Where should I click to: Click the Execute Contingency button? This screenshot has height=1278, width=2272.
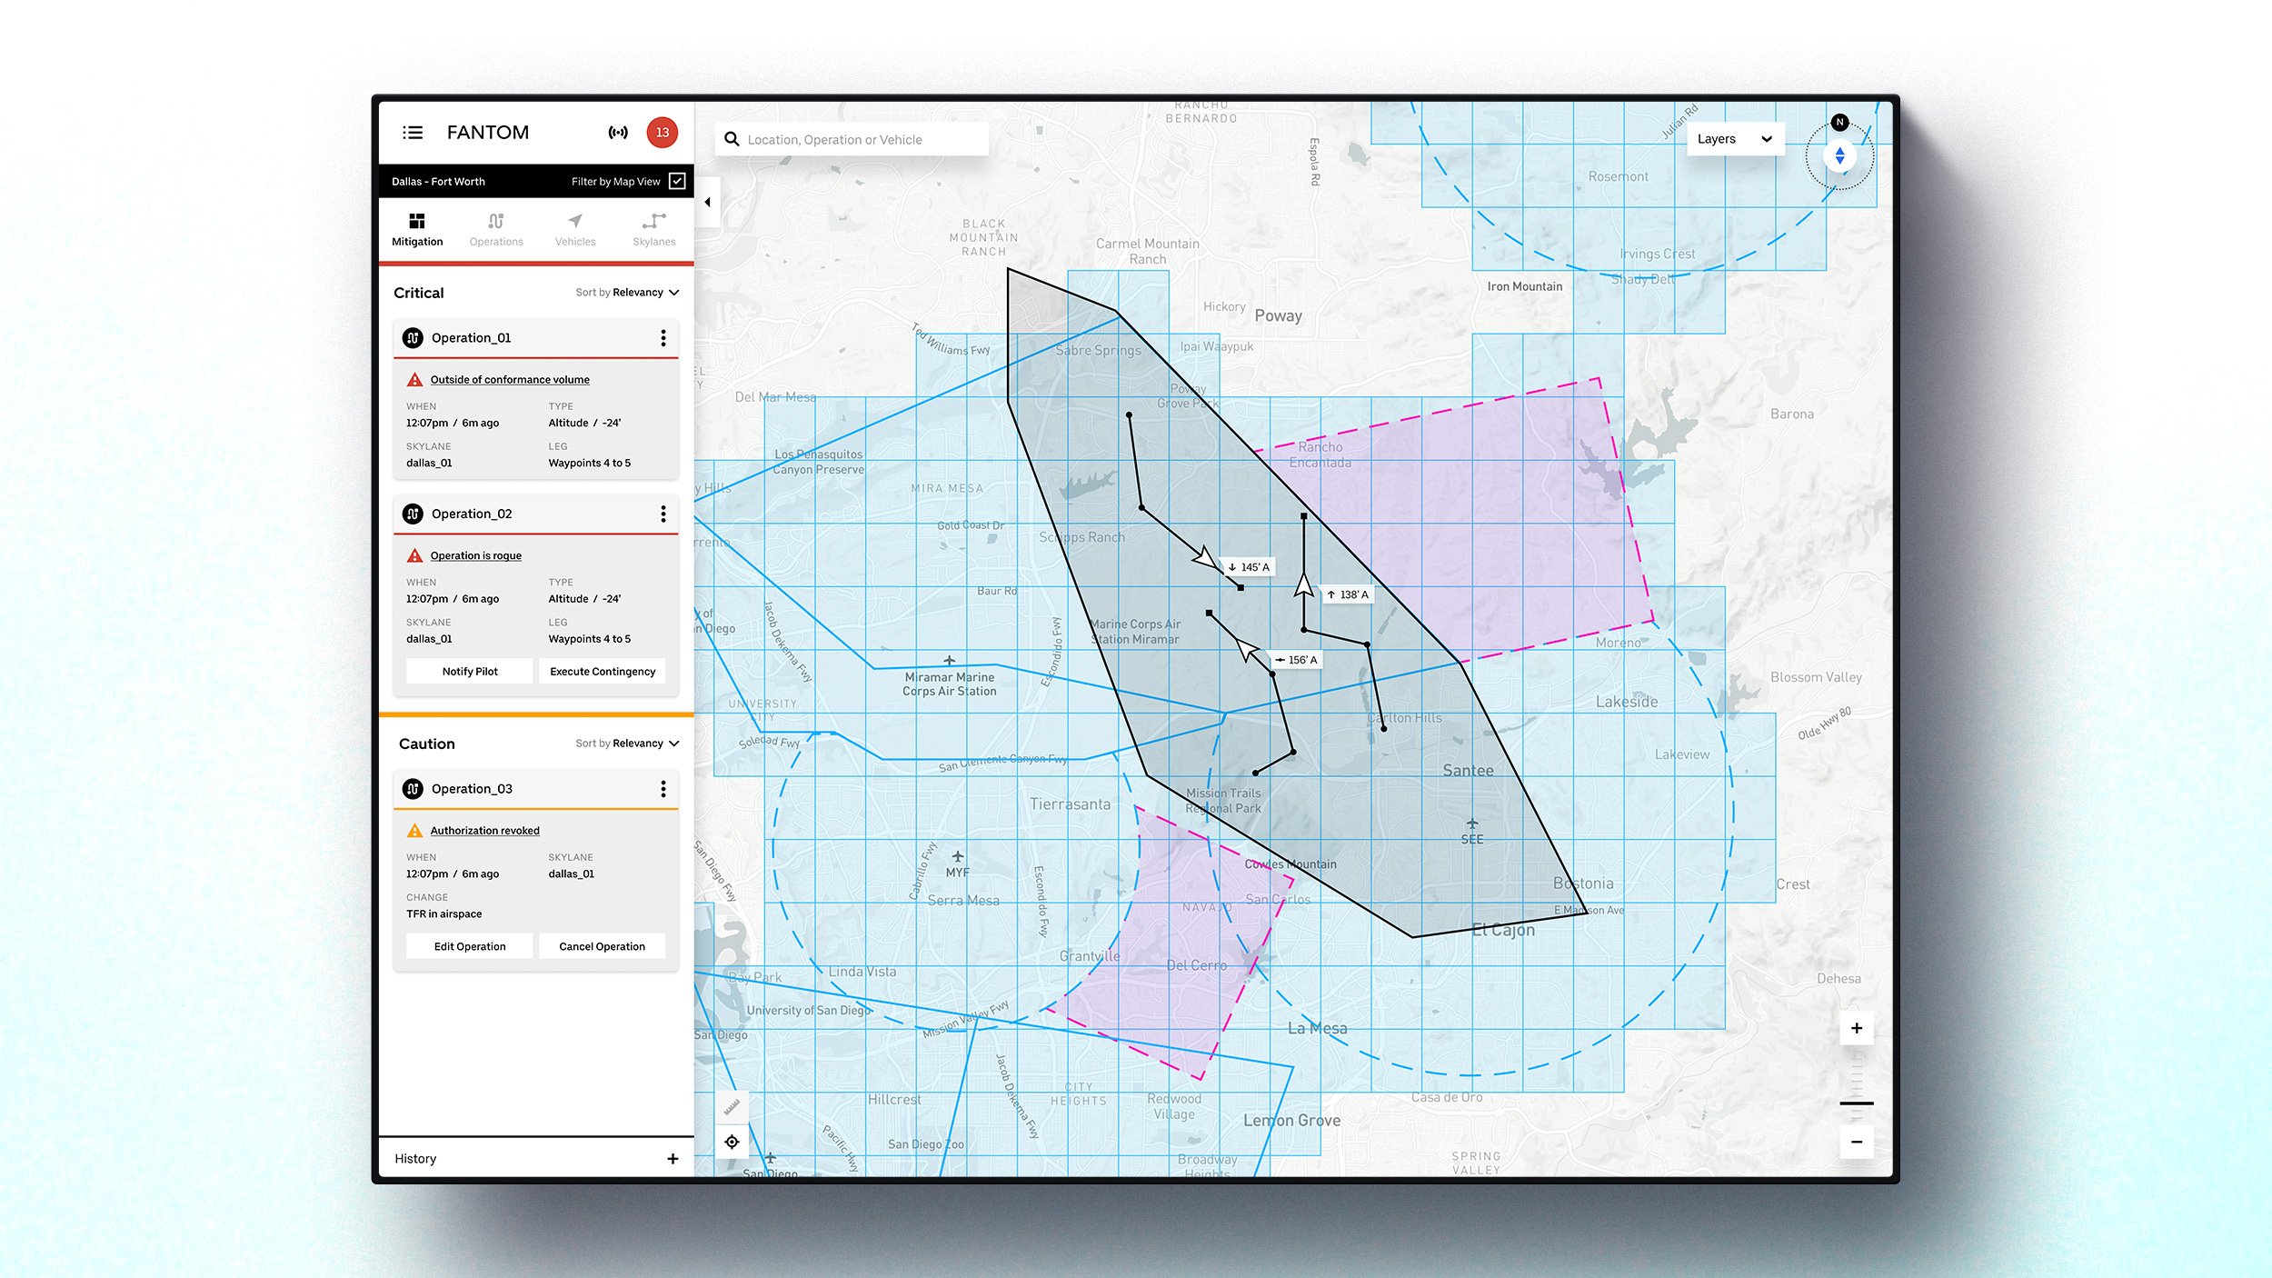[602, 672]
